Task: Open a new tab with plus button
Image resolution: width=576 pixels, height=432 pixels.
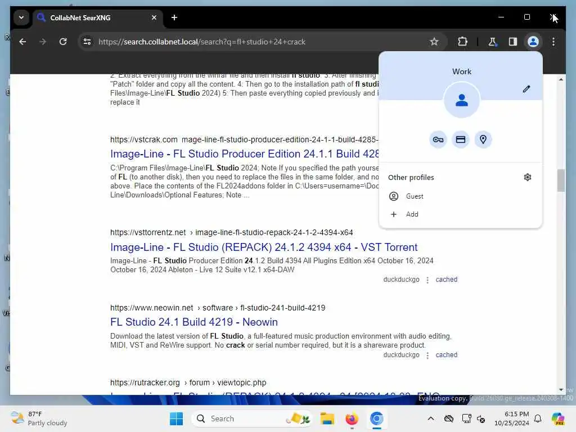Action: [x=174, y=17]
